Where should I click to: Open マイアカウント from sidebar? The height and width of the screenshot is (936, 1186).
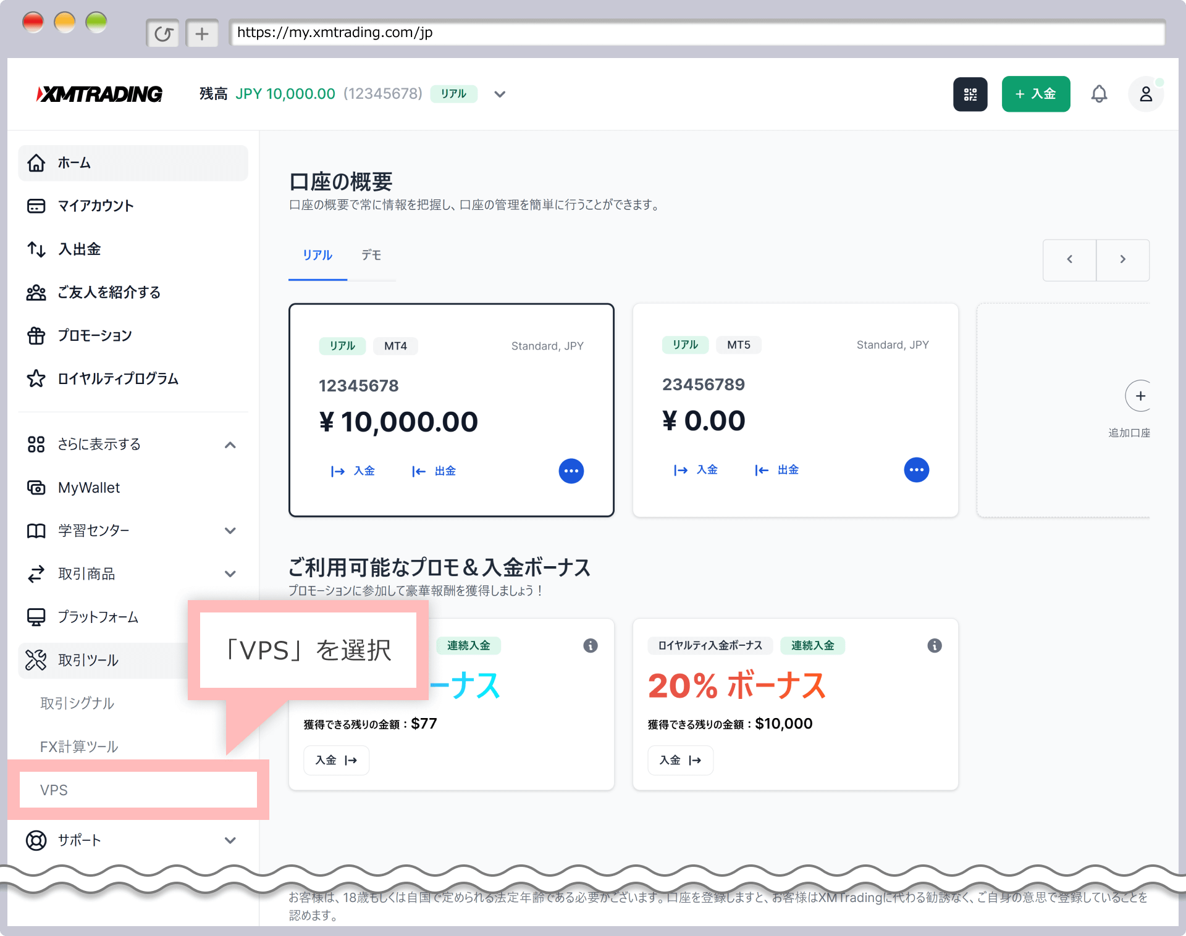[x=95, y=206]
